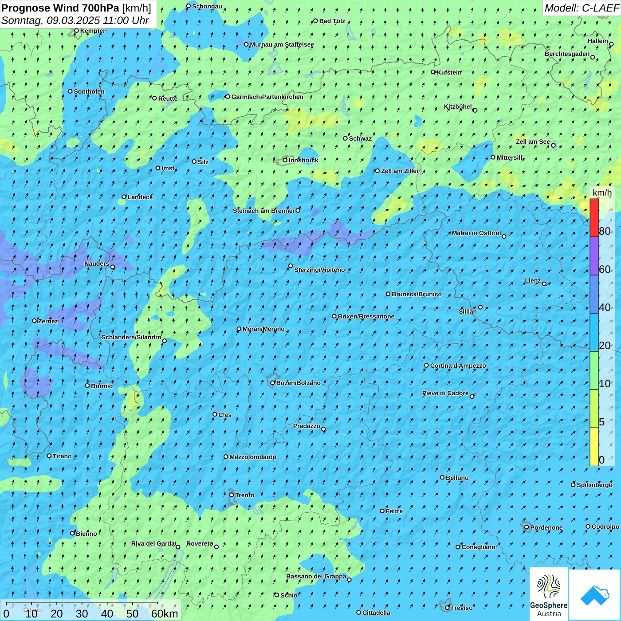This screenshot has height=621, width=621.
Task: Click the Pieve di Cadore label
Action: (x=445, y=393)
